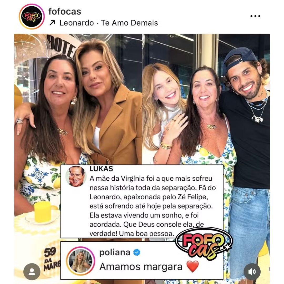Open the fofocas username link

coord(65,12)
